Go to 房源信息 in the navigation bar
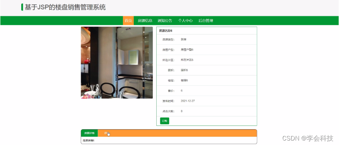Viewport: 339px width, 145px height. tap(145, 21)
